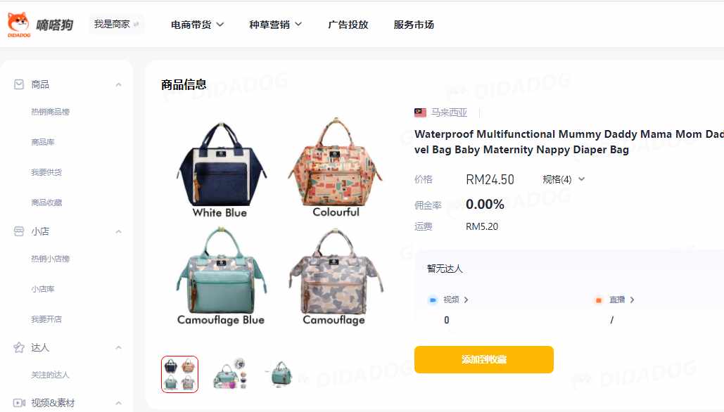Click the DidaDog fox logo
724x412 pixels.
(x=19, y=24)
